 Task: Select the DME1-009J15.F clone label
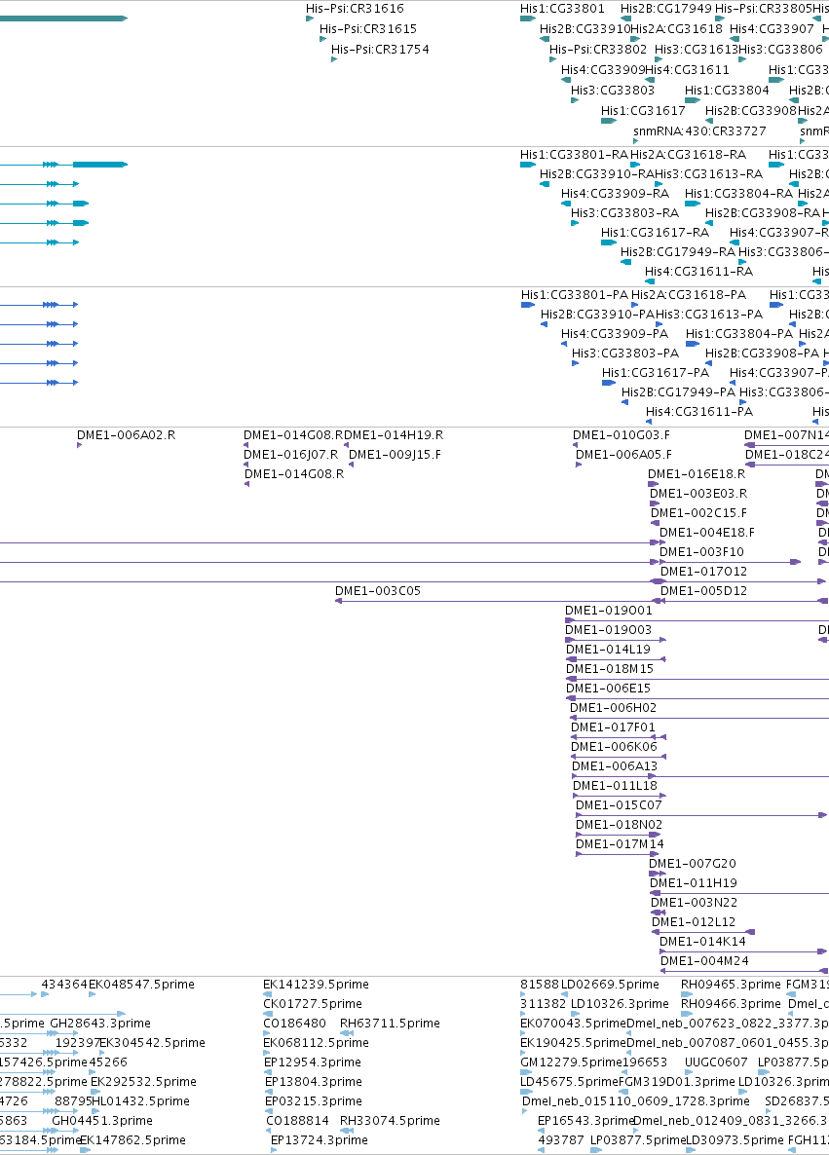coord(395,455)
